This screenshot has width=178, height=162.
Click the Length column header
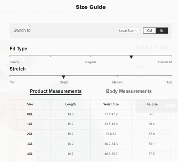click(x=70, y=104)
